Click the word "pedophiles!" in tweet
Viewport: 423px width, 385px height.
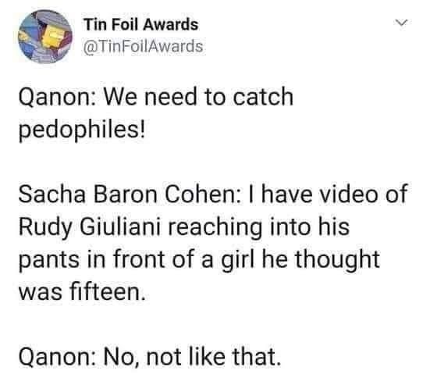coord(82,130)
